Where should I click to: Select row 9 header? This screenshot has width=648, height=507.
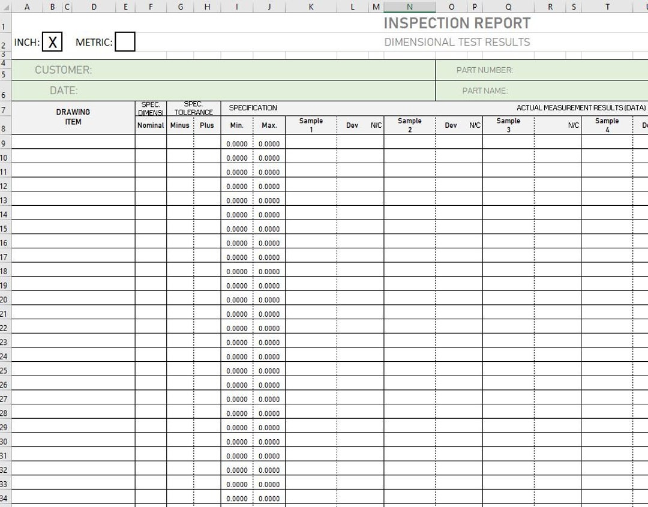[4, 143]
